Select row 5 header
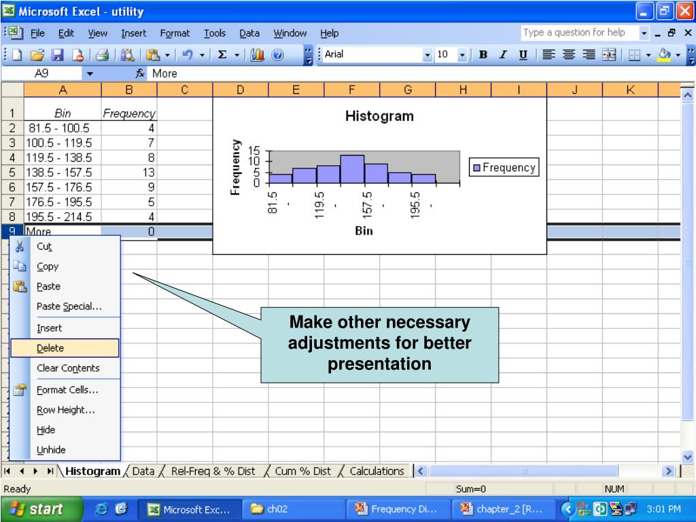This screenshot has height=522, width=696. 12,172
